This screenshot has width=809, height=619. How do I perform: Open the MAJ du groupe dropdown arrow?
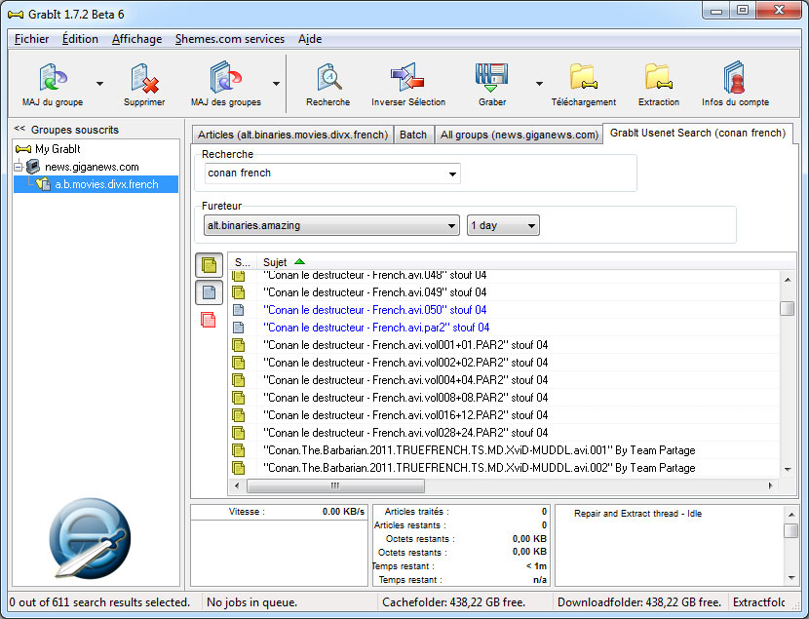[x=99, y=84]
